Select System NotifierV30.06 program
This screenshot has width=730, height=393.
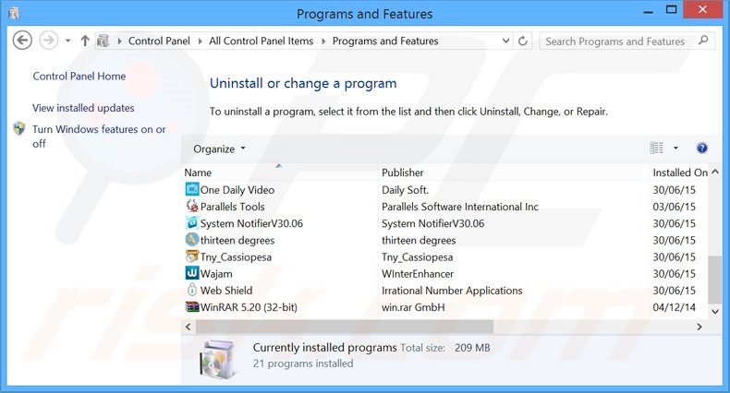coord(251,223)
